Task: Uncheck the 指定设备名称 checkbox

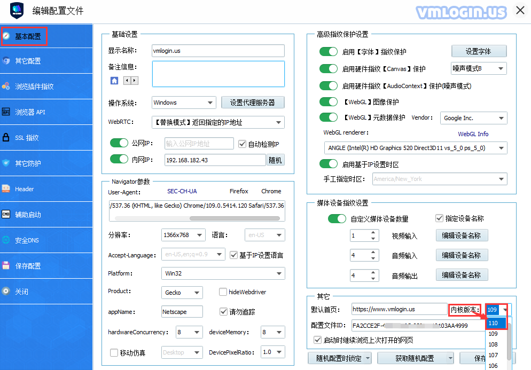Action: (439, 218)
